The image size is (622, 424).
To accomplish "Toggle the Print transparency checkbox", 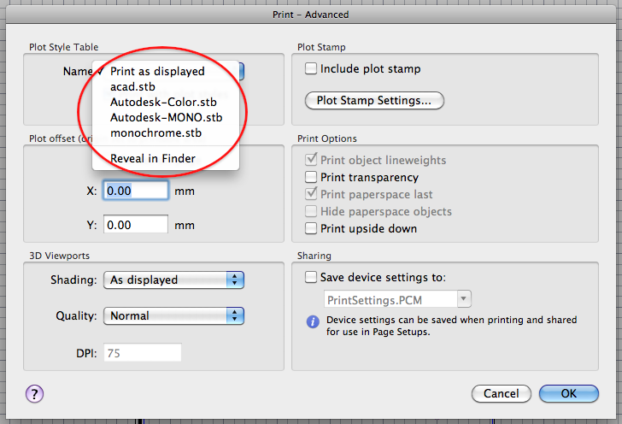I will click(311, 177).
